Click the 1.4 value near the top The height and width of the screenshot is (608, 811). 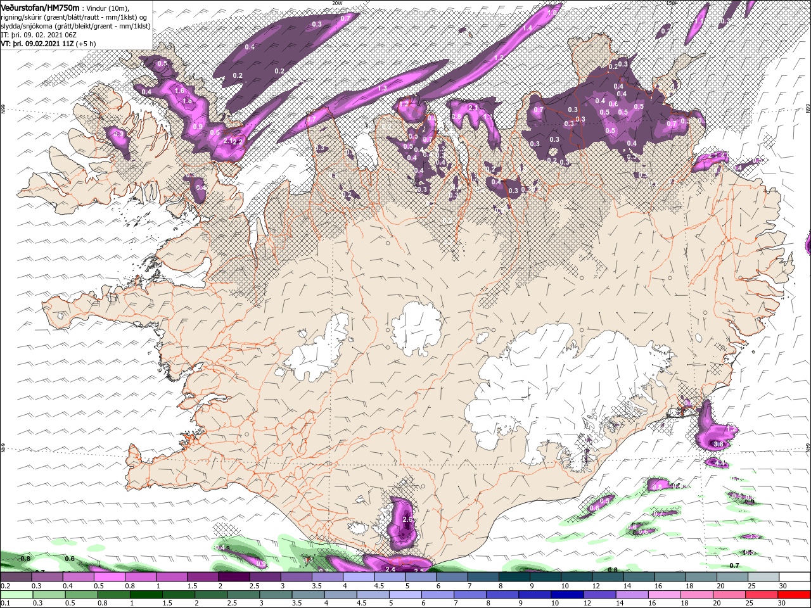527,28
